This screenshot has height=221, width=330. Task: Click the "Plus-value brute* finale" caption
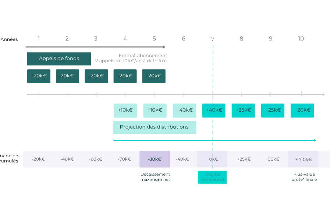pyautogui.click(x=304, y=177)
